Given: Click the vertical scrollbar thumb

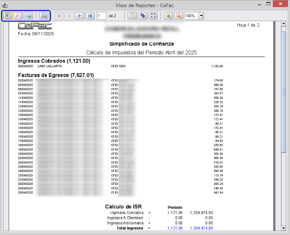Looking at the screenshot, I should coord(283,92).
